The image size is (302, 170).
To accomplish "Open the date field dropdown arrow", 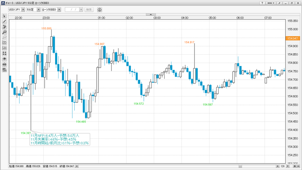I will [x=81, y=9].
